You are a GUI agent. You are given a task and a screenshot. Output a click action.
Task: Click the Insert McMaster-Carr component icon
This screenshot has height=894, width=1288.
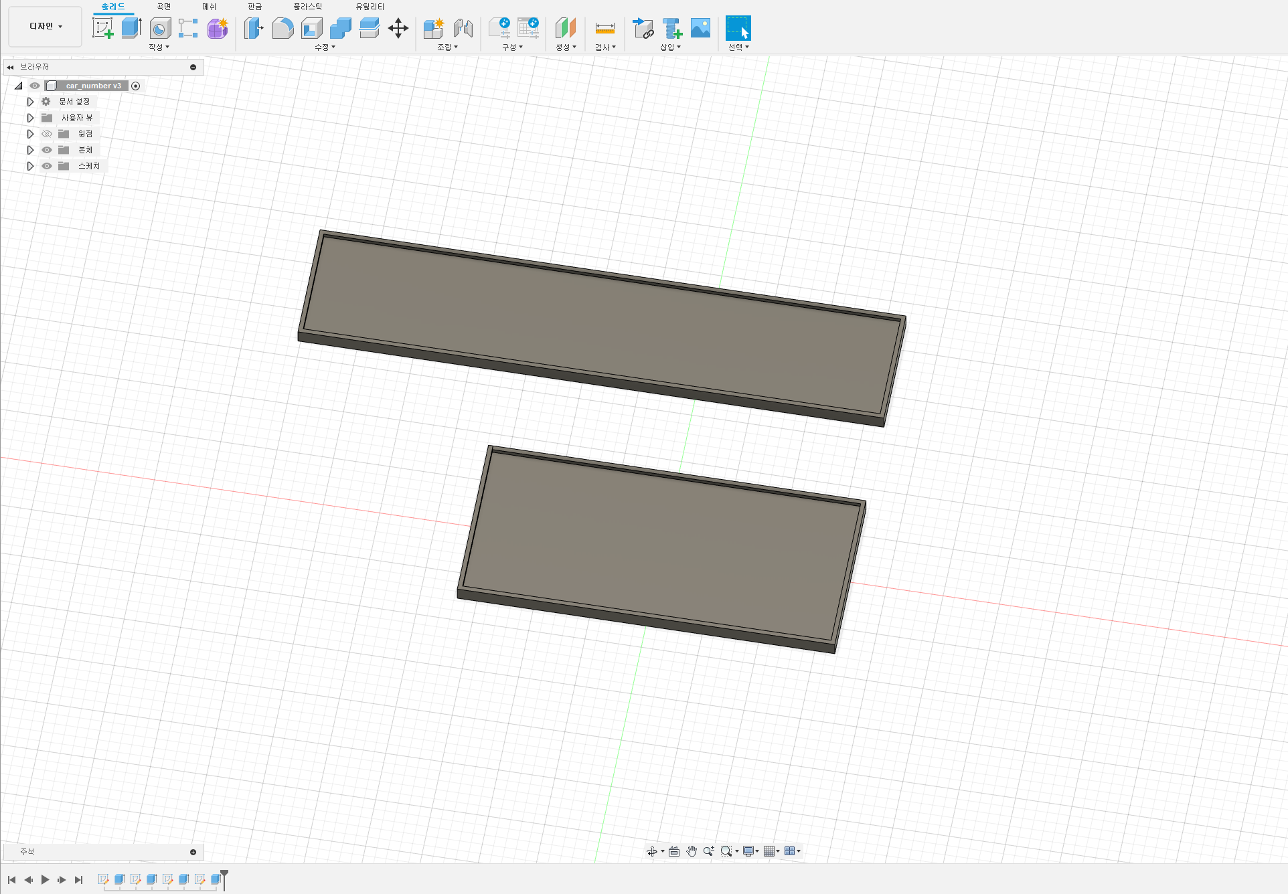click(672, 28)
